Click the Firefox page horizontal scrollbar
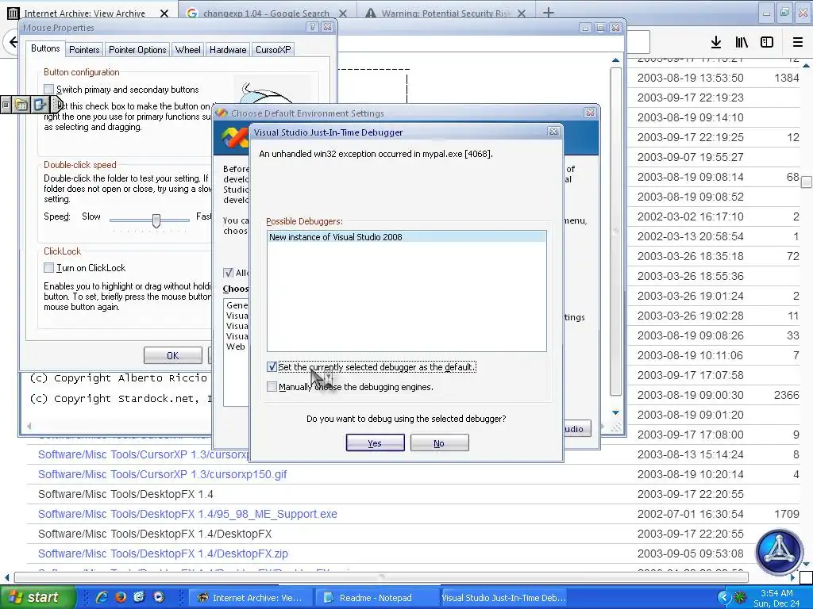 pos(381,577)
